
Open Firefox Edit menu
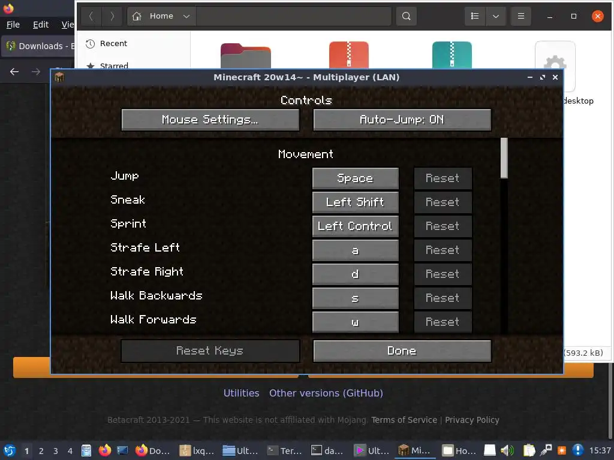[41, 25]
